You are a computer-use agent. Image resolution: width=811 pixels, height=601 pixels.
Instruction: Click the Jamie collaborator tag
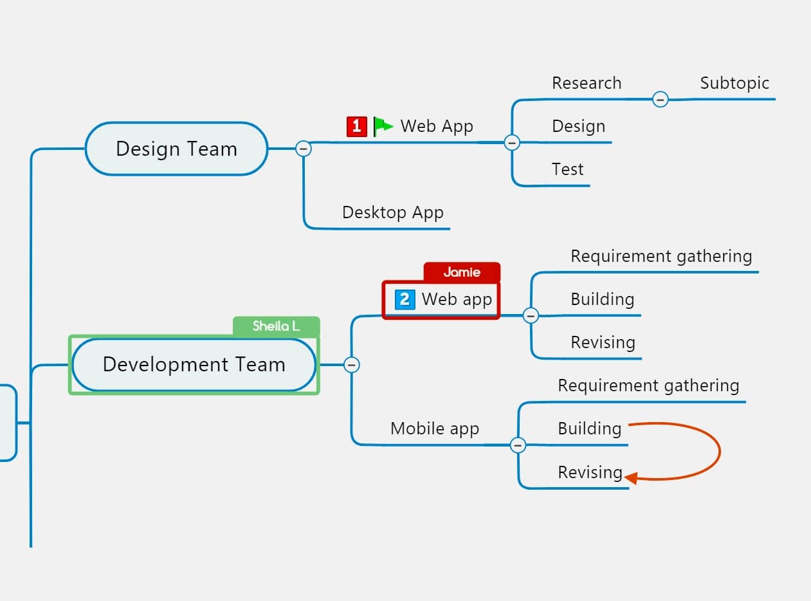tap(462, 272)
